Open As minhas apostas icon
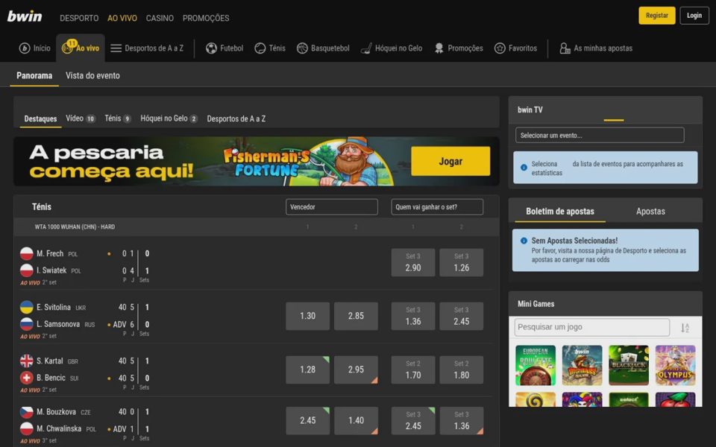The height and width of the screenshot is (447, 716). [x=565, y=48]
